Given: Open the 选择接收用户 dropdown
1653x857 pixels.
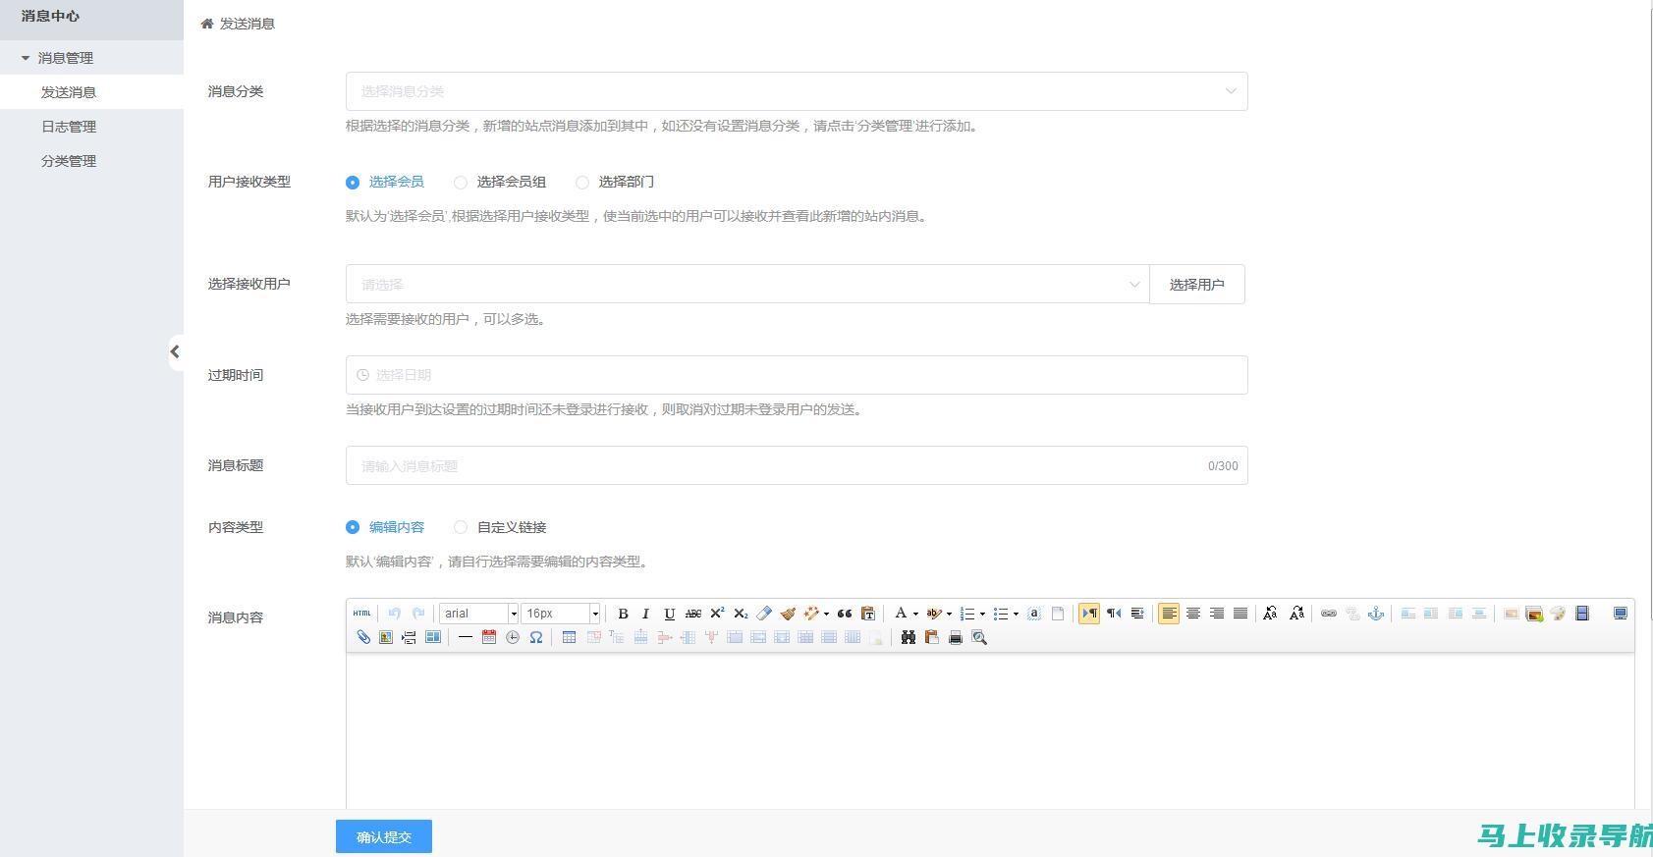Looking at the screenshot, I should (x=747, y=284).
